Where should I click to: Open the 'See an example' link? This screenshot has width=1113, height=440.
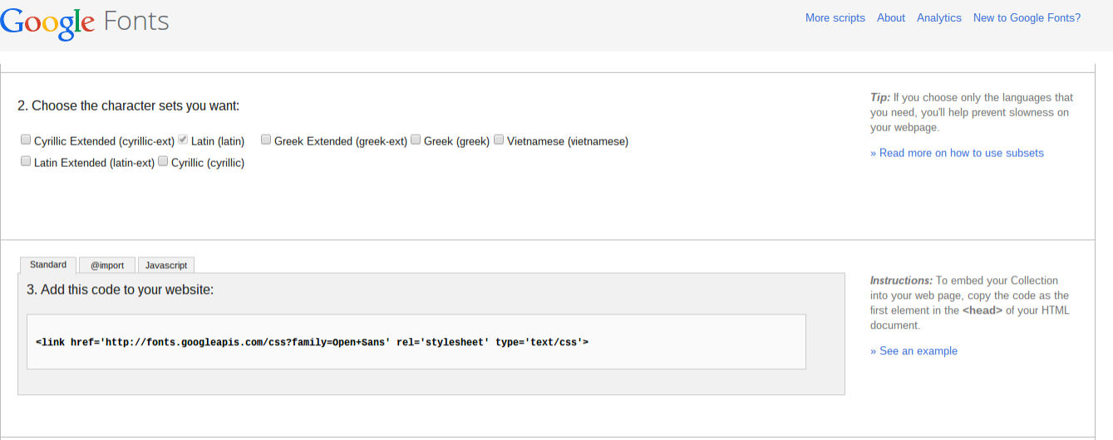(x=914, y=351)
